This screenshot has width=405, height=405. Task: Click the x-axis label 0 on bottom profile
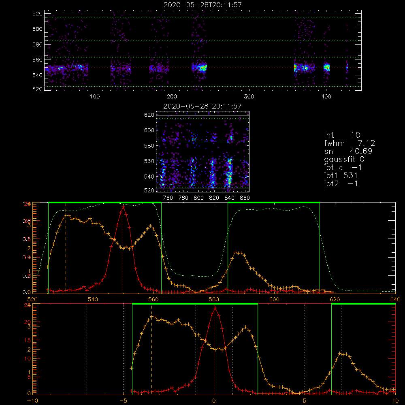[214, 401]
